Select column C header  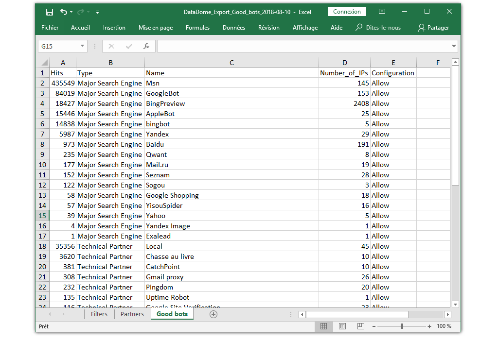coord(231,63)
